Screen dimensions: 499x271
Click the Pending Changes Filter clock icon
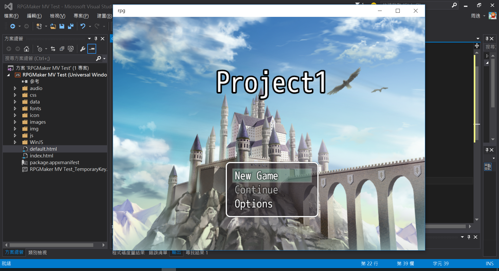[x=40, y=49]
